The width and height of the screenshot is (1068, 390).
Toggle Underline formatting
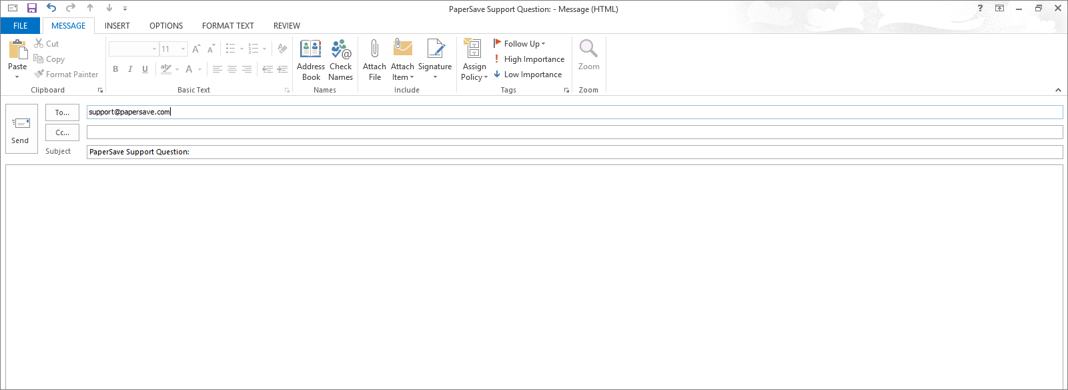tap(145, 69)
